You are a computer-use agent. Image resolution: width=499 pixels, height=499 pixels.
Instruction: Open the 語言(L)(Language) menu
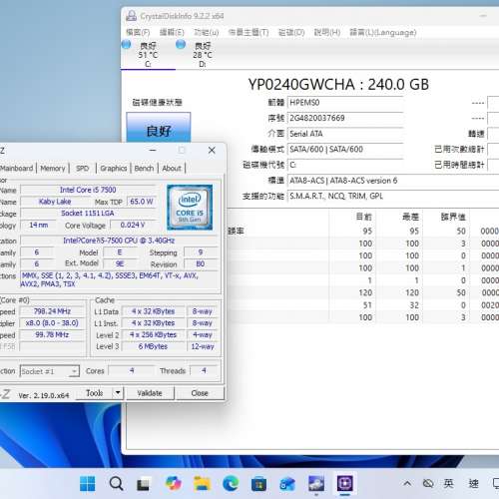383,32
